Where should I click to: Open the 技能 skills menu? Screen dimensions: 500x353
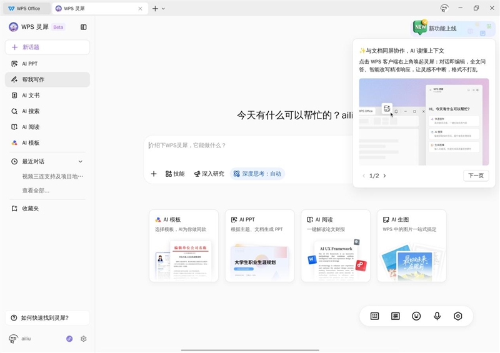(x=175, y=174)
